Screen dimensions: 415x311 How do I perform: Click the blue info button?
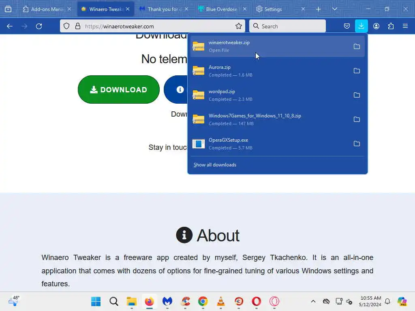[x=176, y=89]
